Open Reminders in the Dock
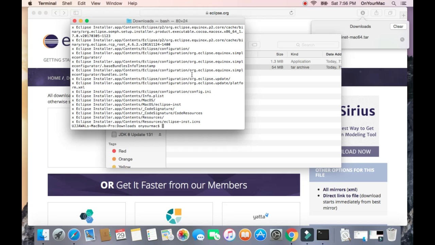 click(x=152, y=235)
